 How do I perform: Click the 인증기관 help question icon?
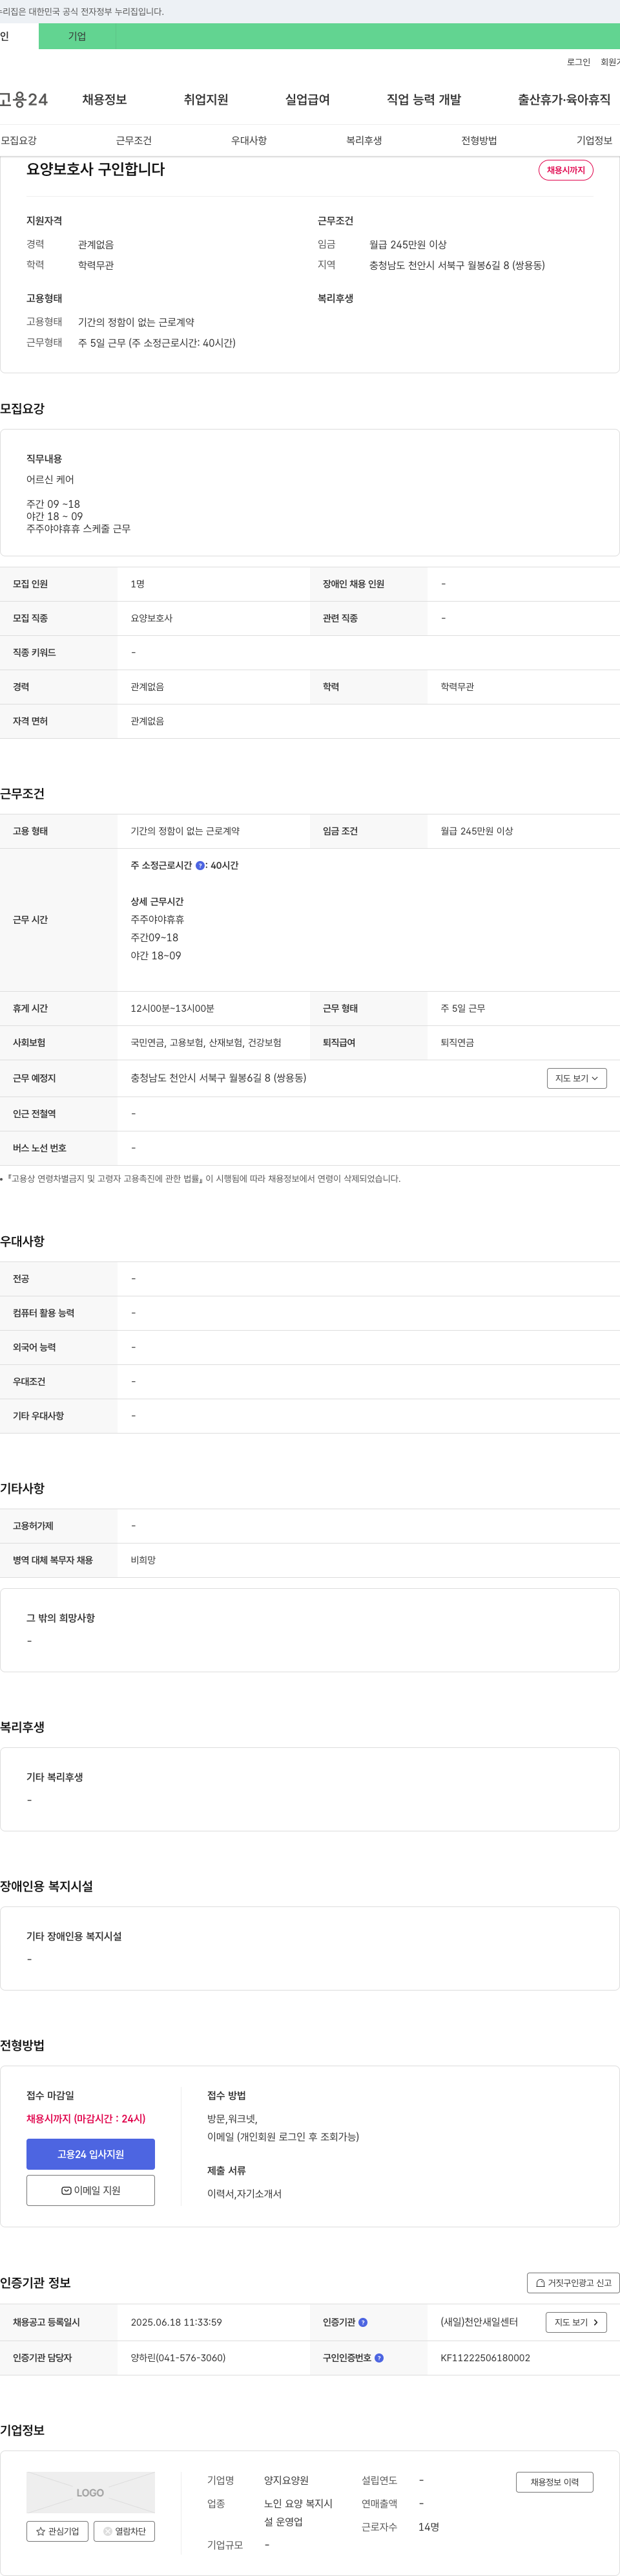(364, 2322)
